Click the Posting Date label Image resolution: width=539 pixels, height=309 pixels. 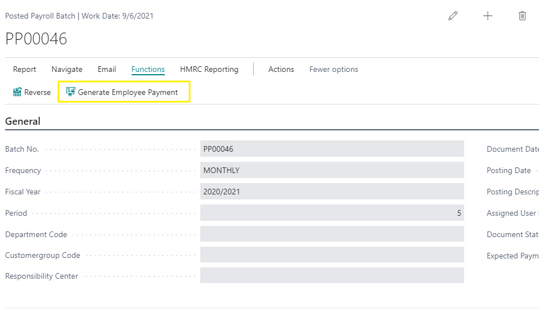[509, 171]
